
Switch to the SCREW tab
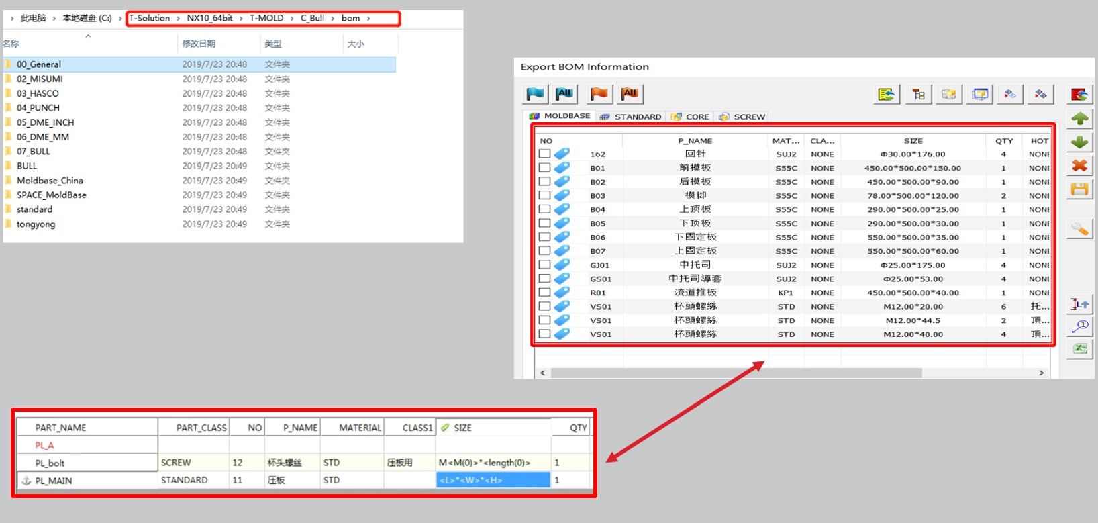coord(742,117)
